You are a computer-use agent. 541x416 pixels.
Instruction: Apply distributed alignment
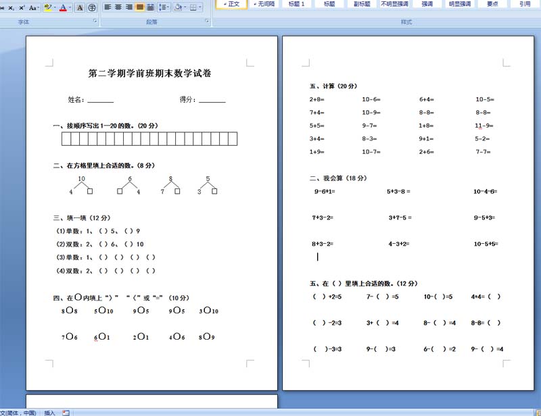150,7
